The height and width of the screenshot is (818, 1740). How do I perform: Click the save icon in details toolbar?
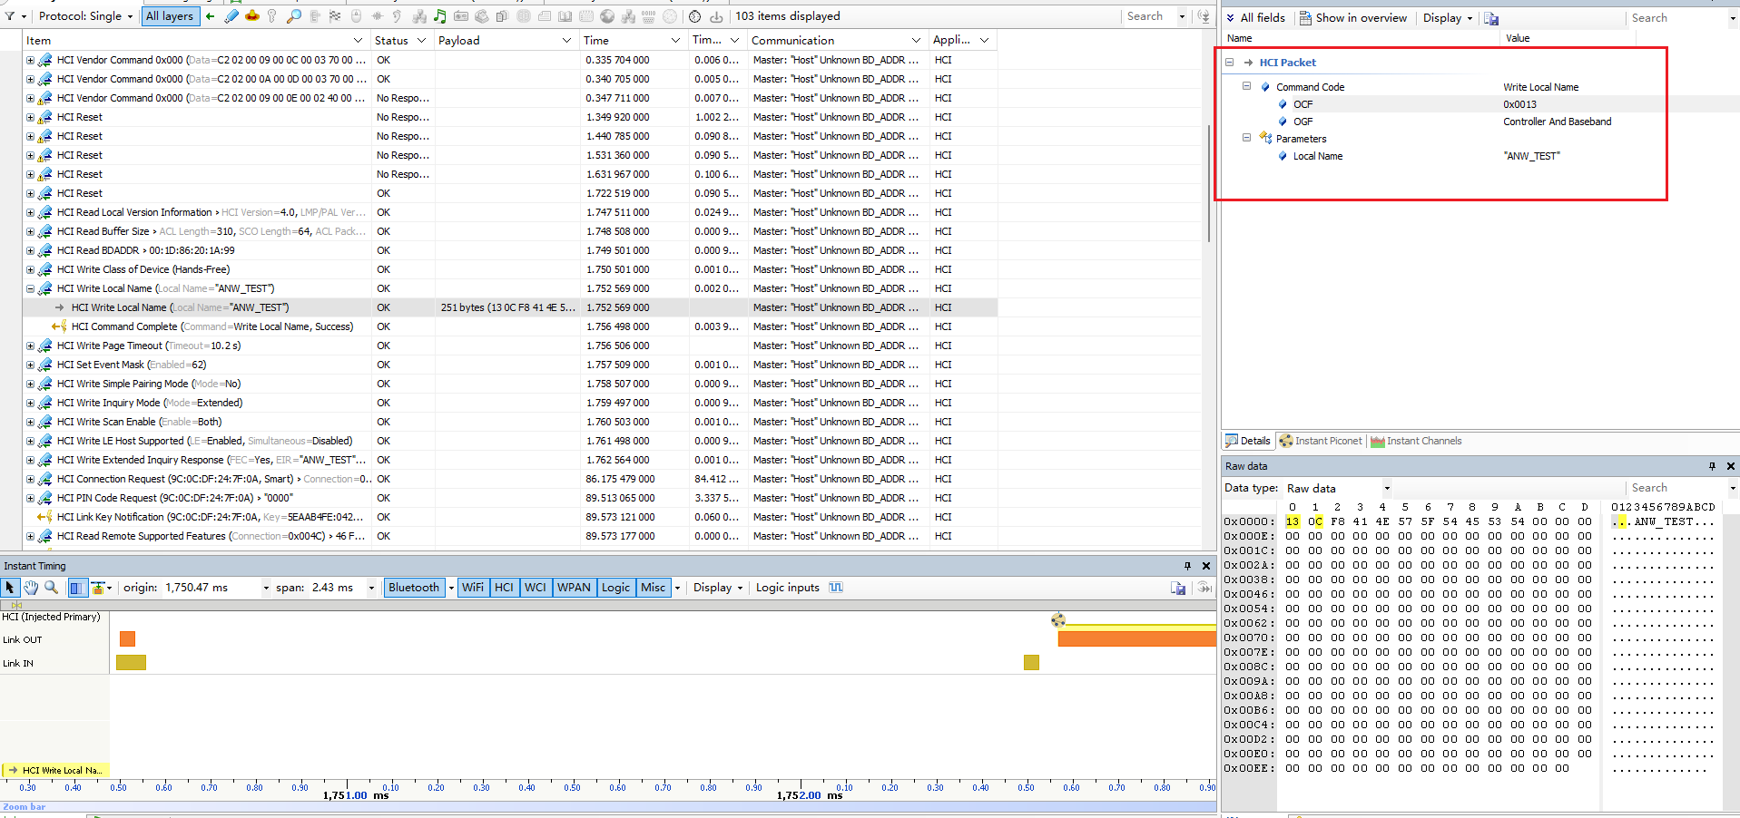pyautogui.click(x=1491, y=18)
